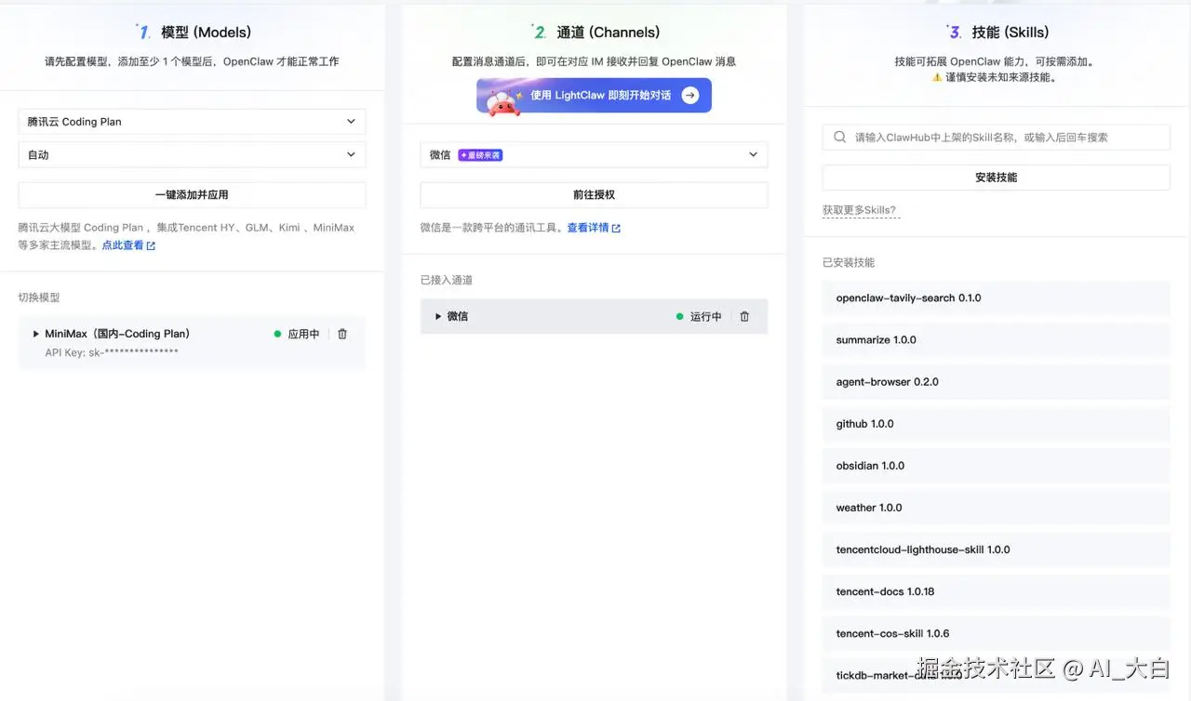Open the 点此查看 link
Screen dimensions: 1191x701
click(x=123, y=245)
